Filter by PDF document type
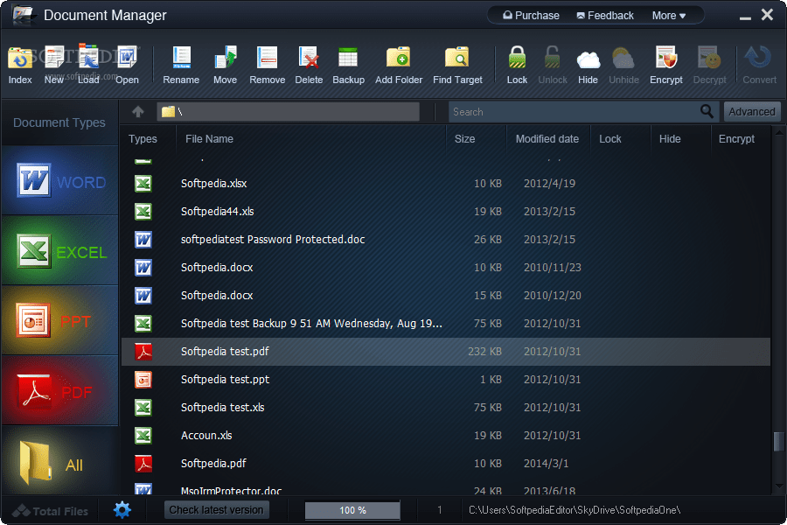This screenshot has height=525, width=787. (x=60, y=391)
